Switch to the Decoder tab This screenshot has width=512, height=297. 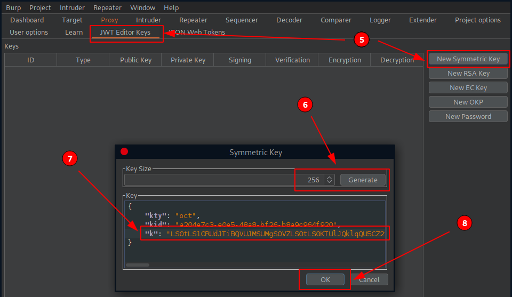tap(289, 20)
